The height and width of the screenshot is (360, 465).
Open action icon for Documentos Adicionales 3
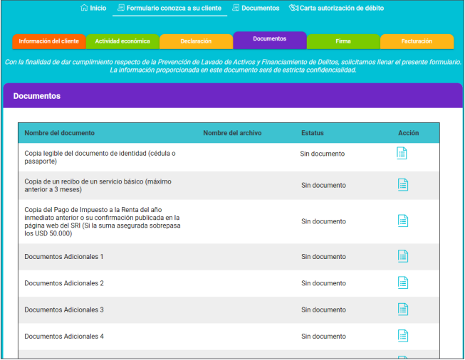point(402,309)
